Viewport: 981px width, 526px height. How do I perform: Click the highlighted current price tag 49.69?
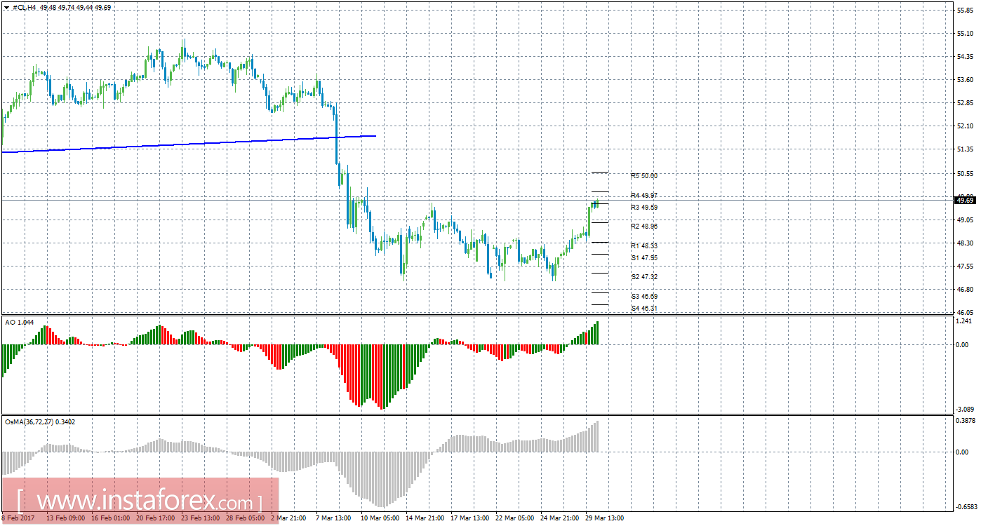[x=965, y=200]
